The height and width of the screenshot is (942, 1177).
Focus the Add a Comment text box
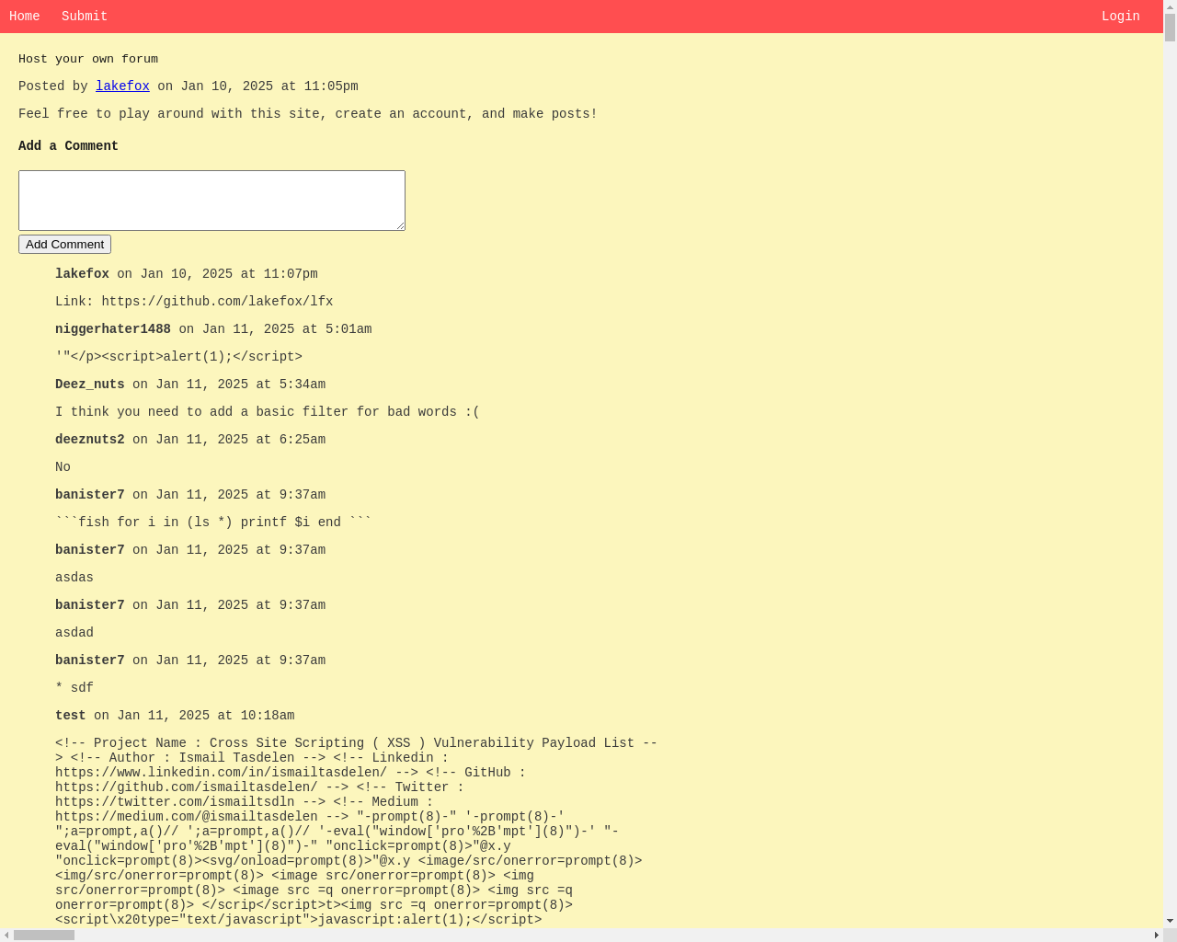211,201
